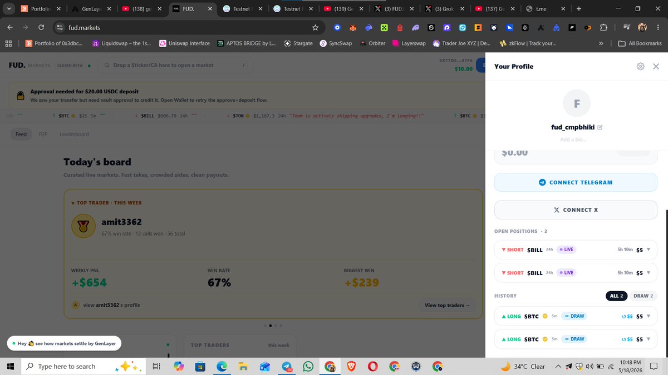Open the Phantom ghost extension icon

(416, 27)
